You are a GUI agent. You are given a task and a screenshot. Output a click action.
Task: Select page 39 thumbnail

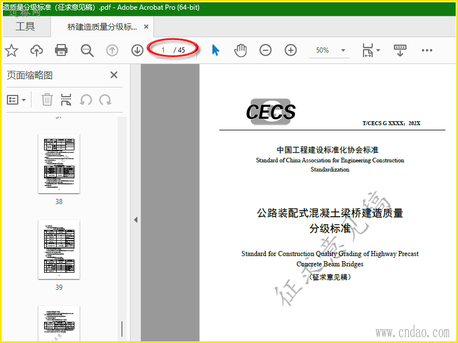(x=59, y=249)
